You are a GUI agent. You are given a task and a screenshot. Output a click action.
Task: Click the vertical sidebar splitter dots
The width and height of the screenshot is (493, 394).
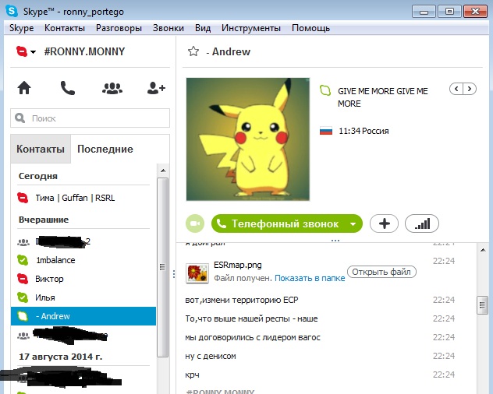coord(174,274)
